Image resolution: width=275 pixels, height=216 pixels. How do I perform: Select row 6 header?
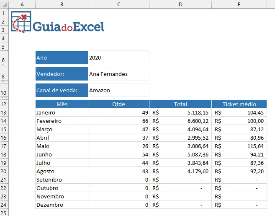(x=4, y=57)
